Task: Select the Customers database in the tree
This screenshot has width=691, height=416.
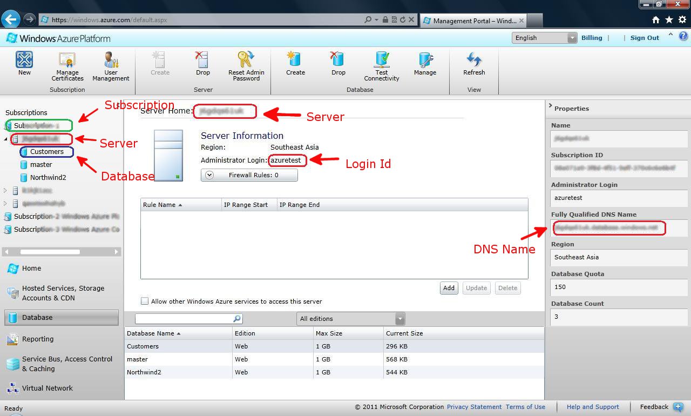Action: coord(46,151)
